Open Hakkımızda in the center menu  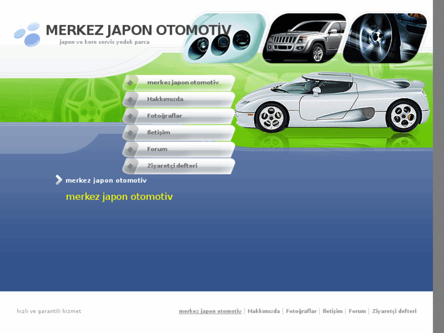[179, 100]
